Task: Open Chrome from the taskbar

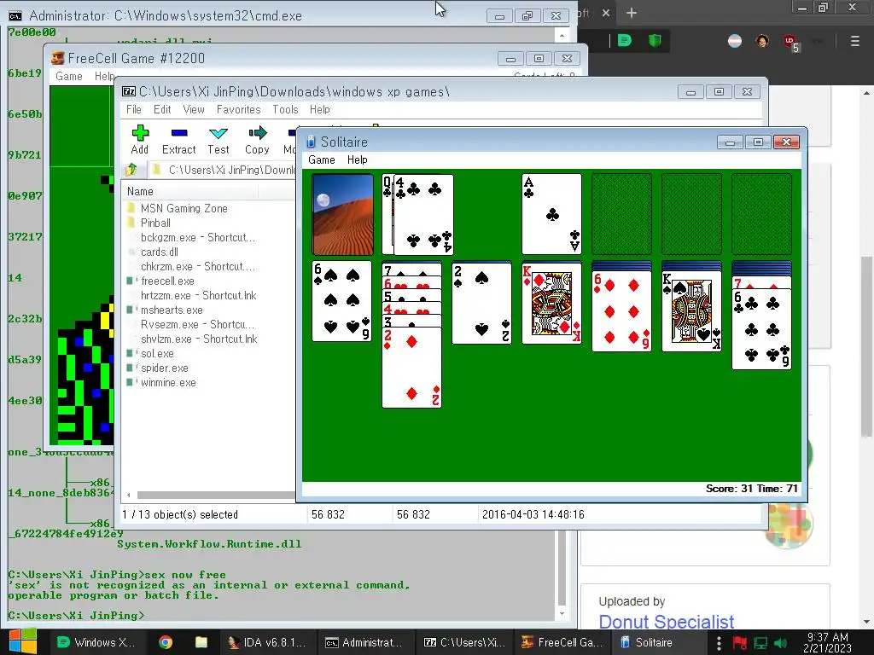Action: click(166, 642)
